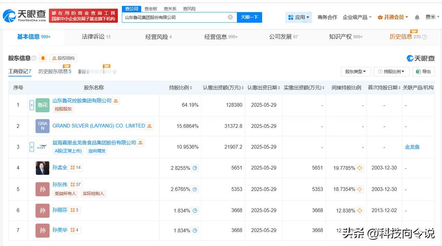The width and height of the screenshot is (442, 246).
Task: Switch to 查老板 search mode tab
Action: pos(151,9)
